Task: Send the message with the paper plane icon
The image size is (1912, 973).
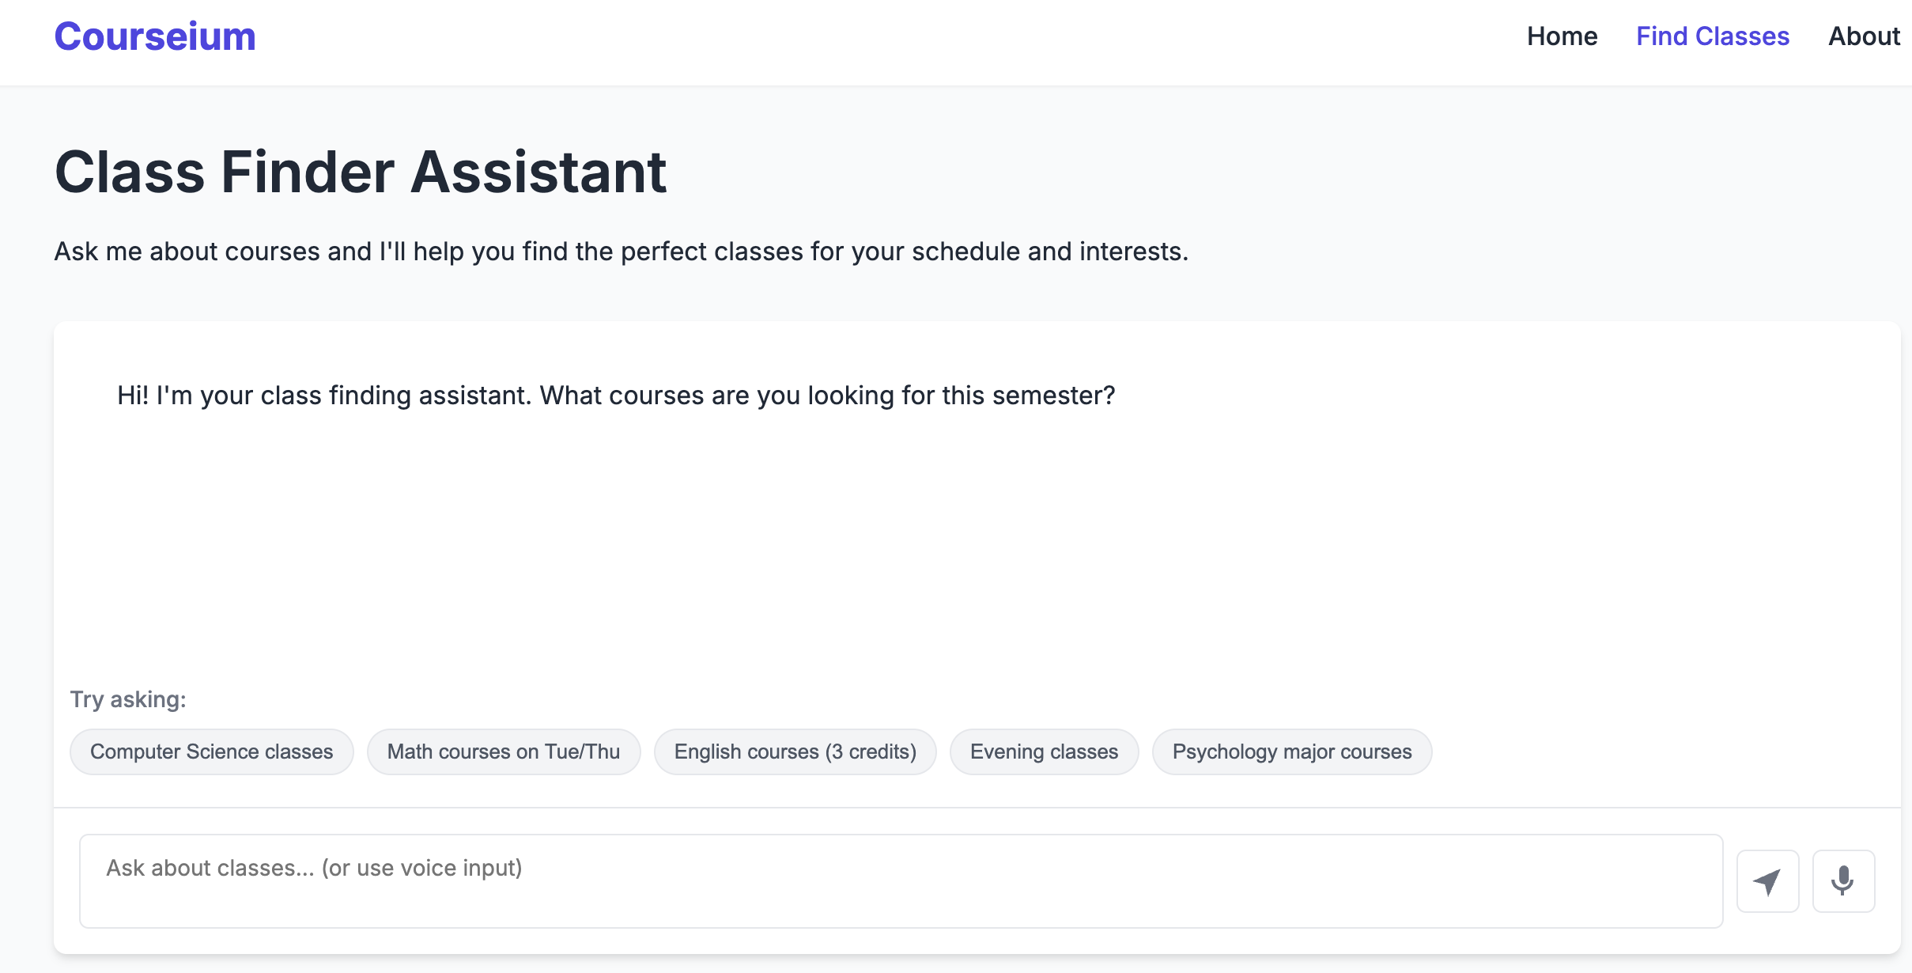Action: click(1767, 881)
